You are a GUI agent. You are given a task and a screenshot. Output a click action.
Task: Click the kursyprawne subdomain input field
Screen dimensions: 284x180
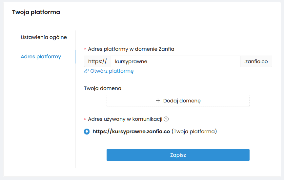175,62
